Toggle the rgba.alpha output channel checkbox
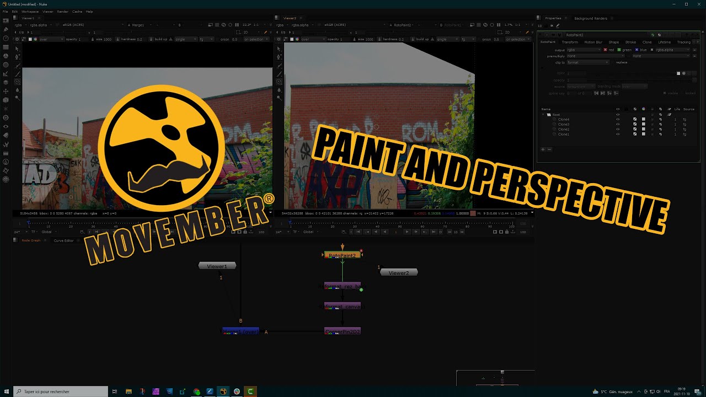This screenshot has width=706, height=397. click(x=652, y=50)
